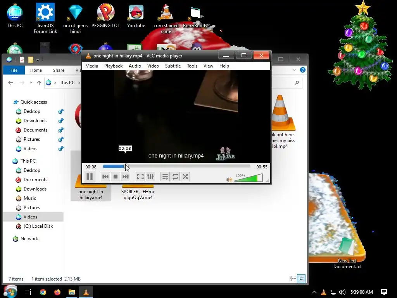Select the This PC desktop icon
The image size is (397, 298).
(15, 16)
